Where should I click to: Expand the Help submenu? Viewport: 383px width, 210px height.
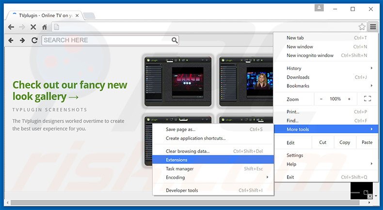[327, 164]
